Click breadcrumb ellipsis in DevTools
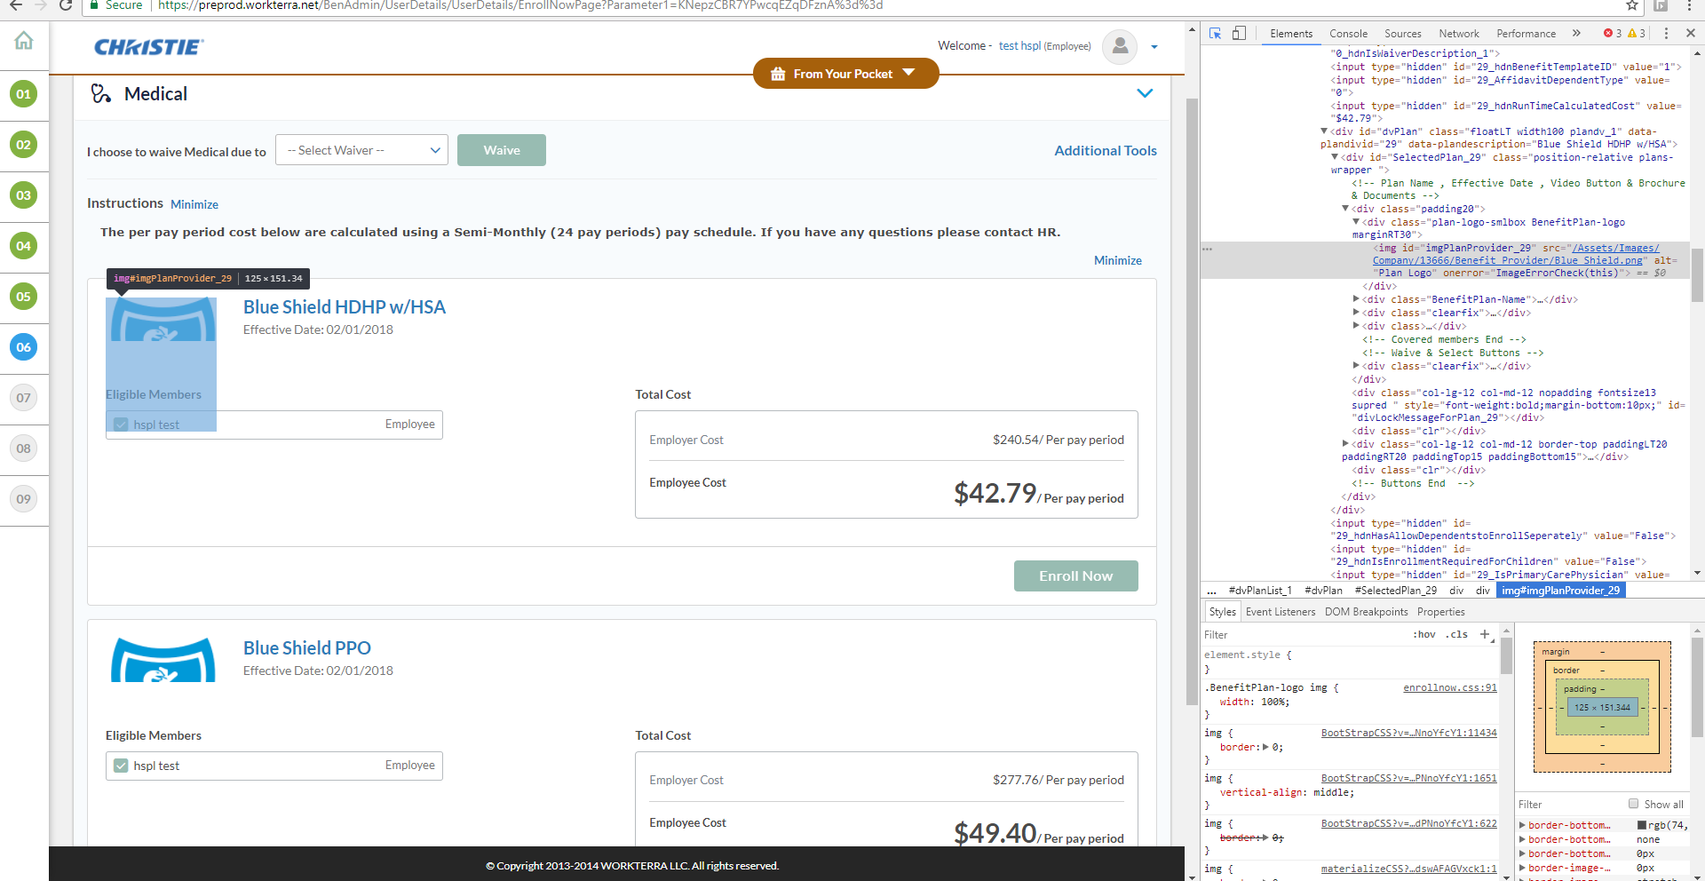The height and width of the screenshot is (881, 1705). tap(1211, 591)
